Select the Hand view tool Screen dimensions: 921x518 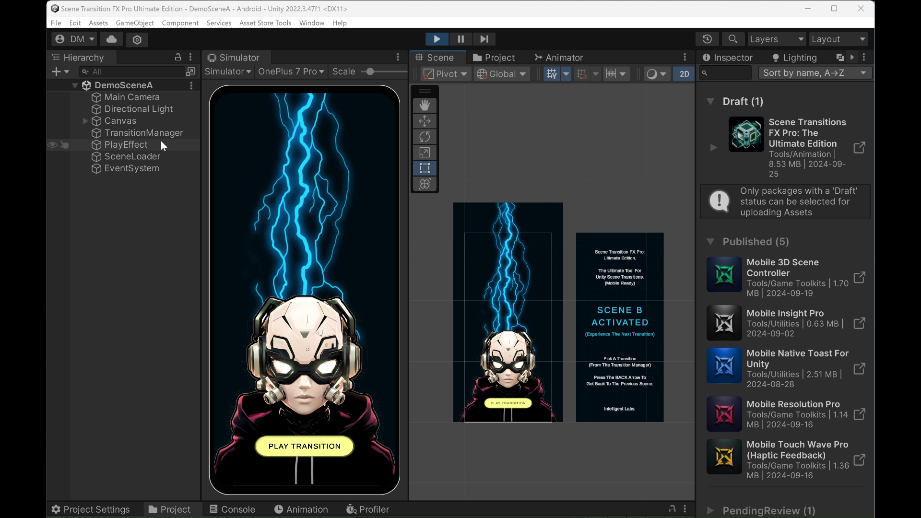(425, 105)
